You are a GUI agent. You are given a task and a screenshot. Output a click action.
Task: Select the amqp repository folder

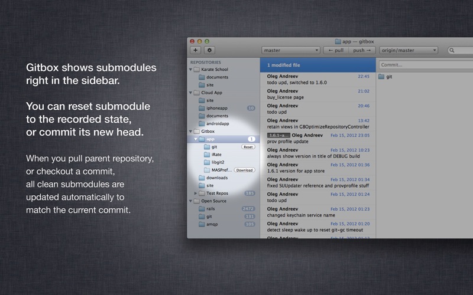(x=202, y=224)
